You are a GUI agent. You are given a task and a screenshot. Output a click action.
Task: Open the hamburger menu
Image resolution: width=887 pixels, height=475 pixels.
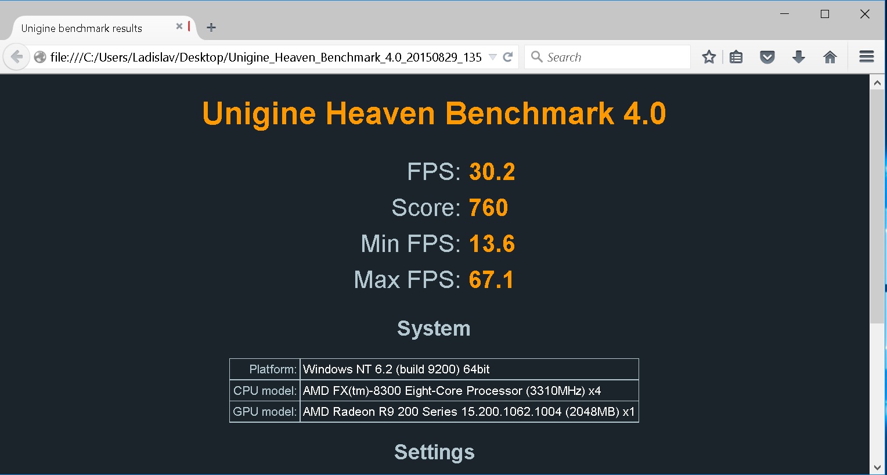(x=867, y=57)
